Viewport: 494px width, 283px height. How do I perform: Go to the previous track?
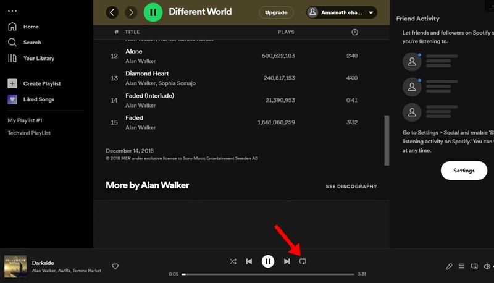tap(249, 261)
